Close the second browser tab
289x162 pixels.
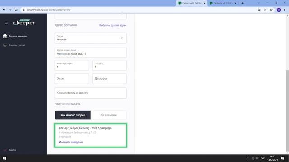235,3
